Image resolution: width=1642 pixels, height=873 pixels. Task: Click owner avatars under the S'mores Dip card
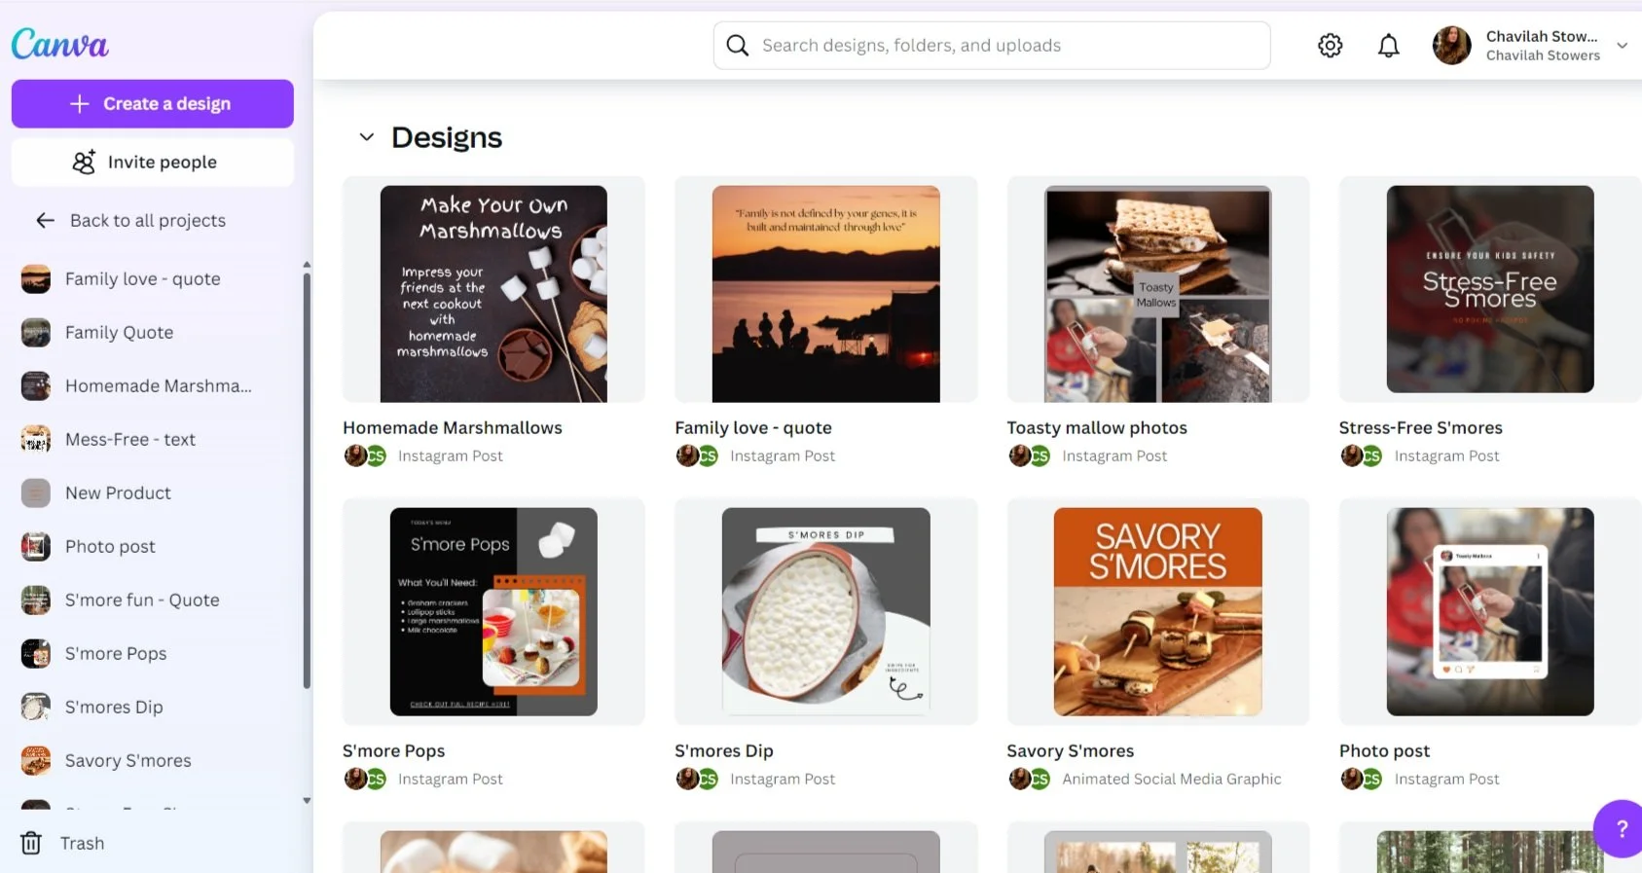point(697,779)
